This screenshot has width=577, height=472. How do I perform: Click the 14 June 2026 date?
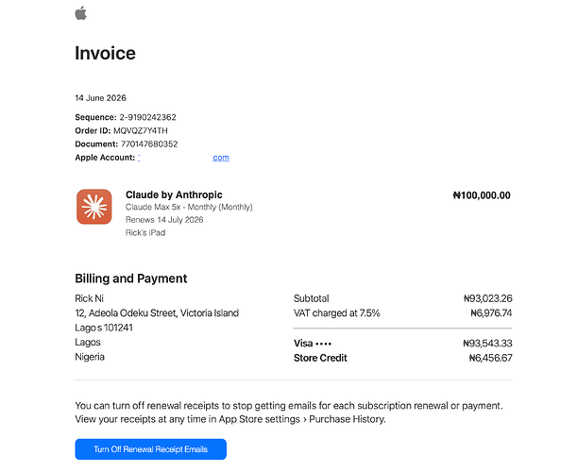click(100, 98)
